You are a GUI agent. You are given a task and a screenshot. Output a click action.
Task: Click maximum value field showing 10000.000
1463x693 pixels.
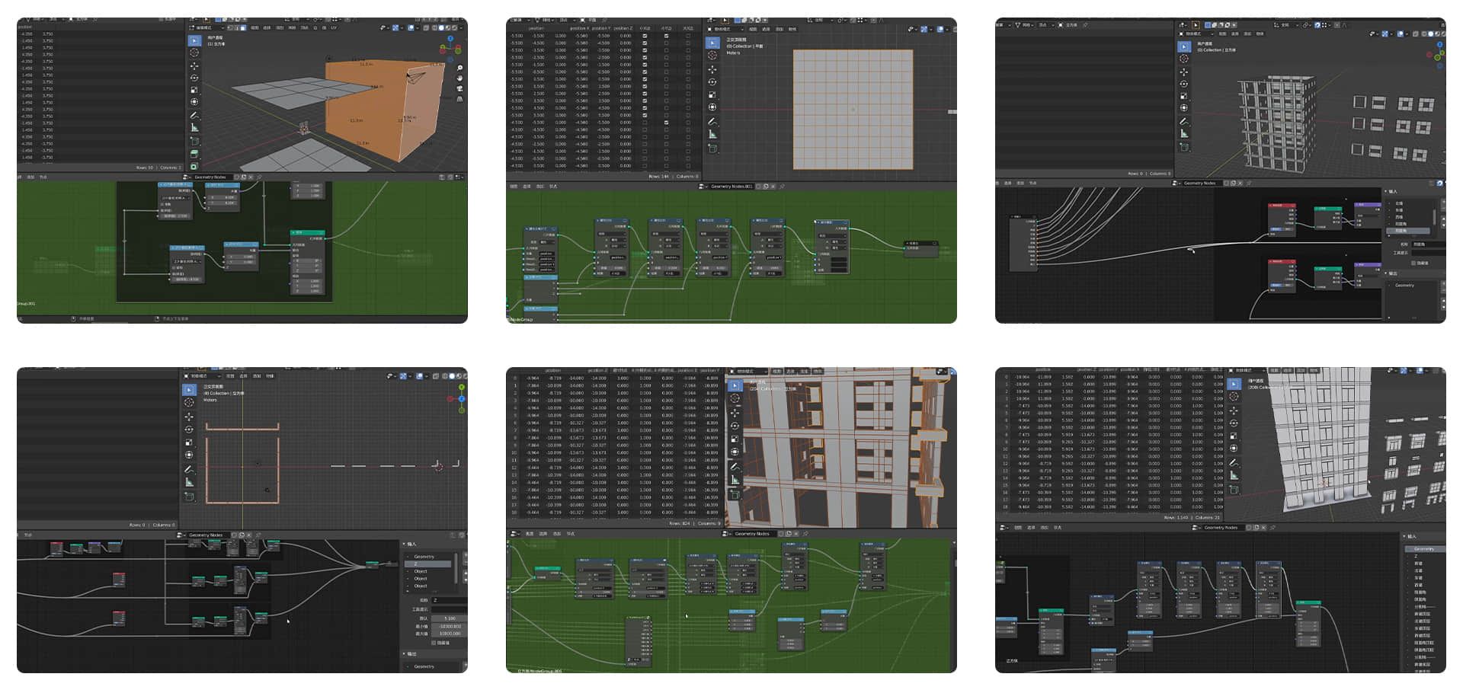coord(450,634)
